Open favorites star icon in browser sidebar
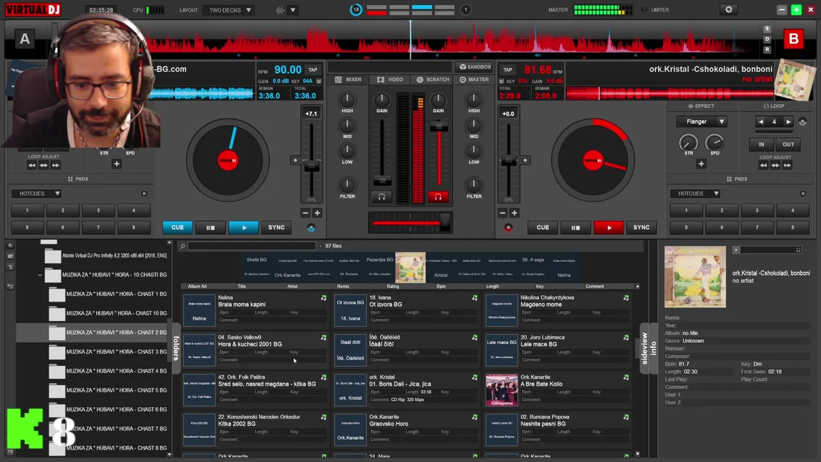The width and height of the screenshot is (821, 462). click(10, 246)
